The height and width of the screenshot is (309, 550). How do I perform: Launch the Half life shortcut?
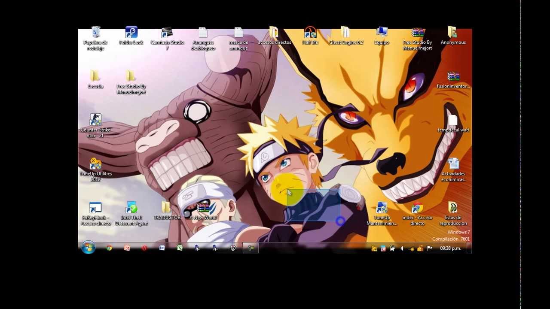coord(310,36)
